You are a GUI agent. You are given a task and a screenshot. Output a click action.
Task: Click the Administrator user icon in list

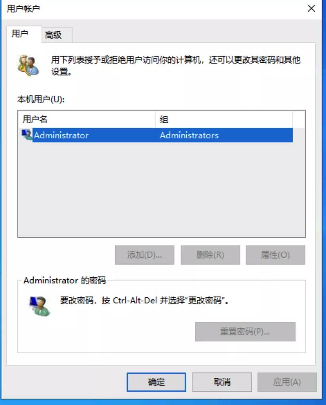coord(27,135)
